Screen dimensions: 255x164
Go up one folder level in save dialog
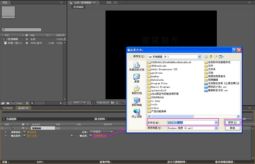pos(211,57)
